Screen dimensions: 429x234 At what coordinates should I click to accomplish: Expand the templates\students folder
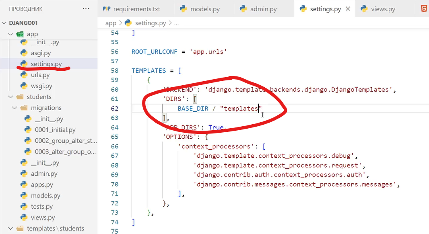pos(55,228)
